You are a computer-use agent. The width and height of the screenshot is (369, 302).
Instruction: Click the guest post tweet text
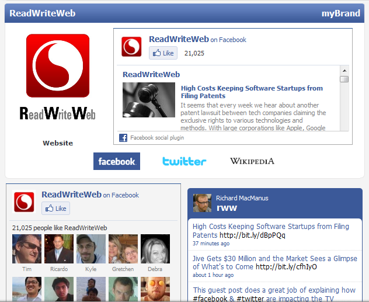coord(274,294)
